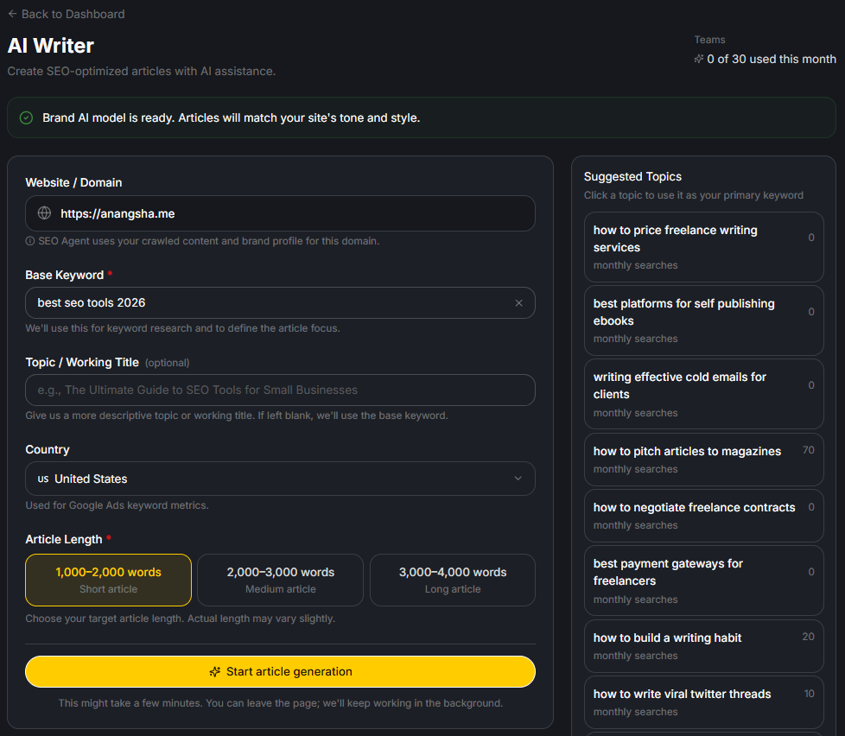The image size is (845, 736).
Task: Click the sparkle icon beside usage counter
Action: pyautogui.click(x=699, y=60)
